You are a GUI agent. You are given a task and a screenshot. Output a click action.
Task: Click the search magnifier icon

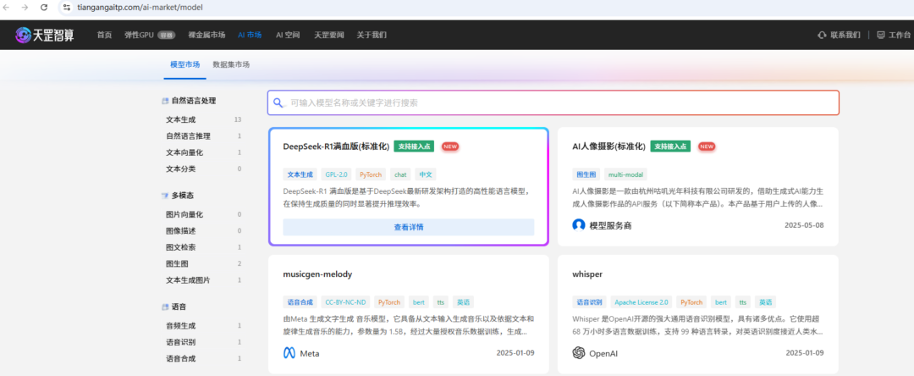pyautogui.click(x=278, y=102)
